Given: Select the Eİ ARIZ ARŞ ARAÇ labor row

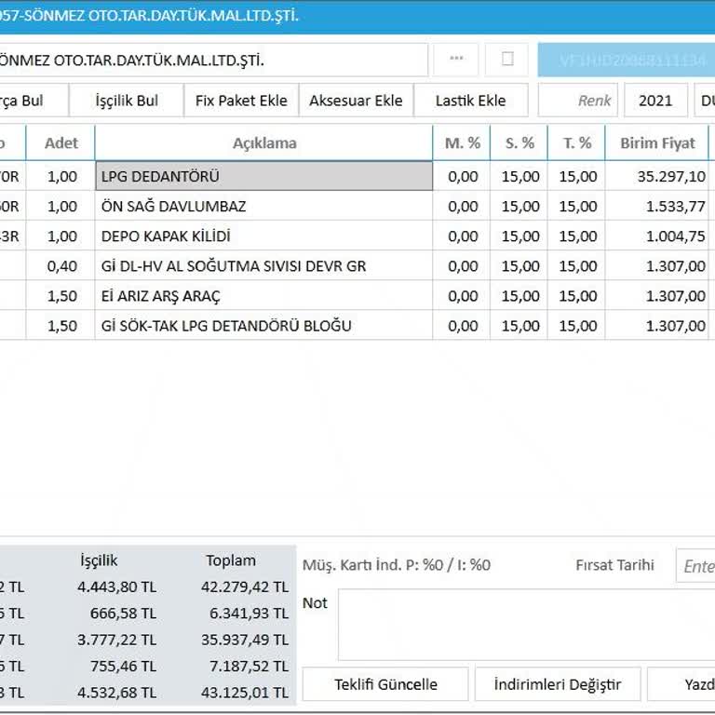Looking at the screenshot, I should [x=264, y=296].
